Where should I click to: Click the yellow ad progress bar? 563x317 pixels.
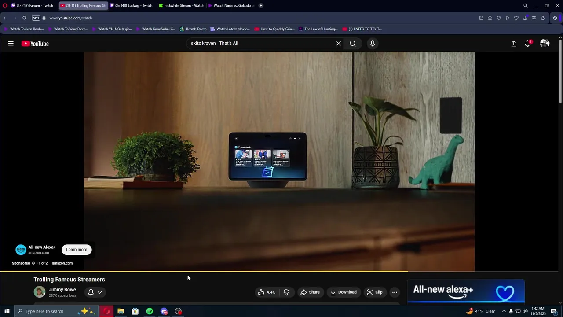point(204,272)
